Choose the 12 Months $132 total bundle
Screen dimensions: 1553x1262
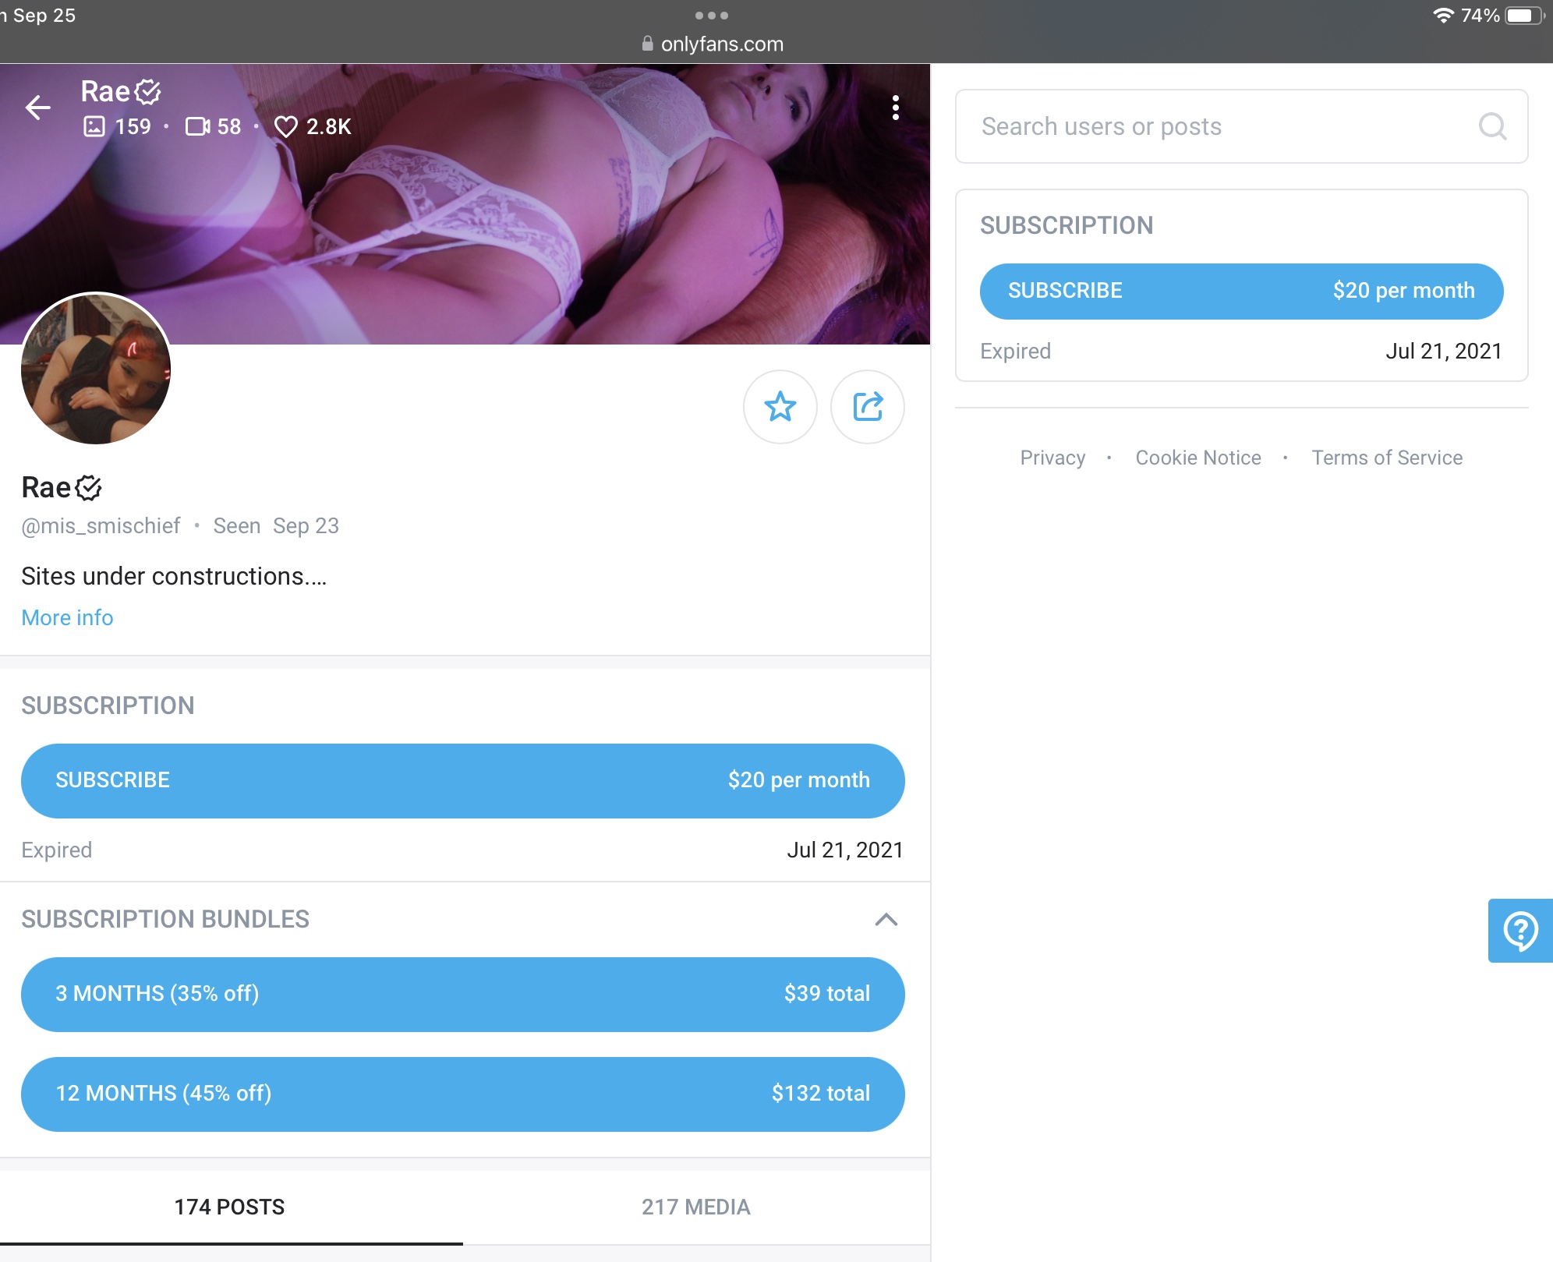pos(462,1094)
